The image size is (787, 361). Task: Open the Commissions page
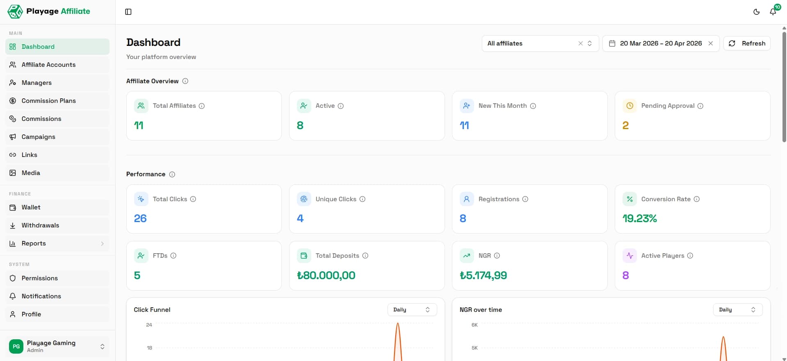(x=57, y=119)
